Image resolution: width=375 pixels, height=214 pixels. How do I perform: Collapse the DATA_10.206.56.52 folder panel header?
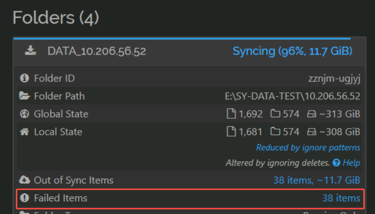point(190,51)
